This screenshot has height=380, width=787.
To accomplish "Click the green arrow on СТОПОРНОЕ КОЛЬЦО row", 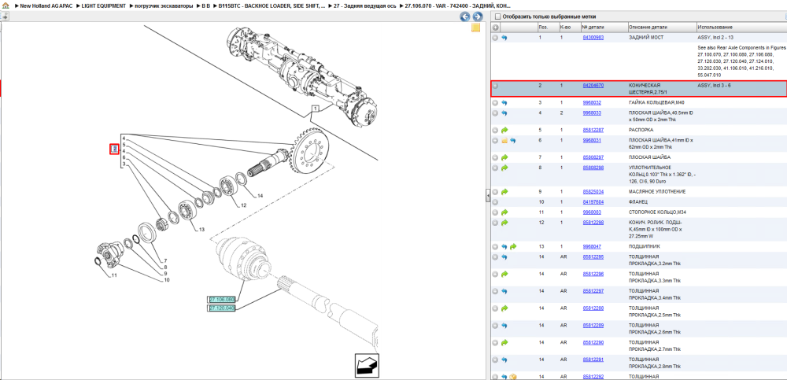I will [504, 212].
